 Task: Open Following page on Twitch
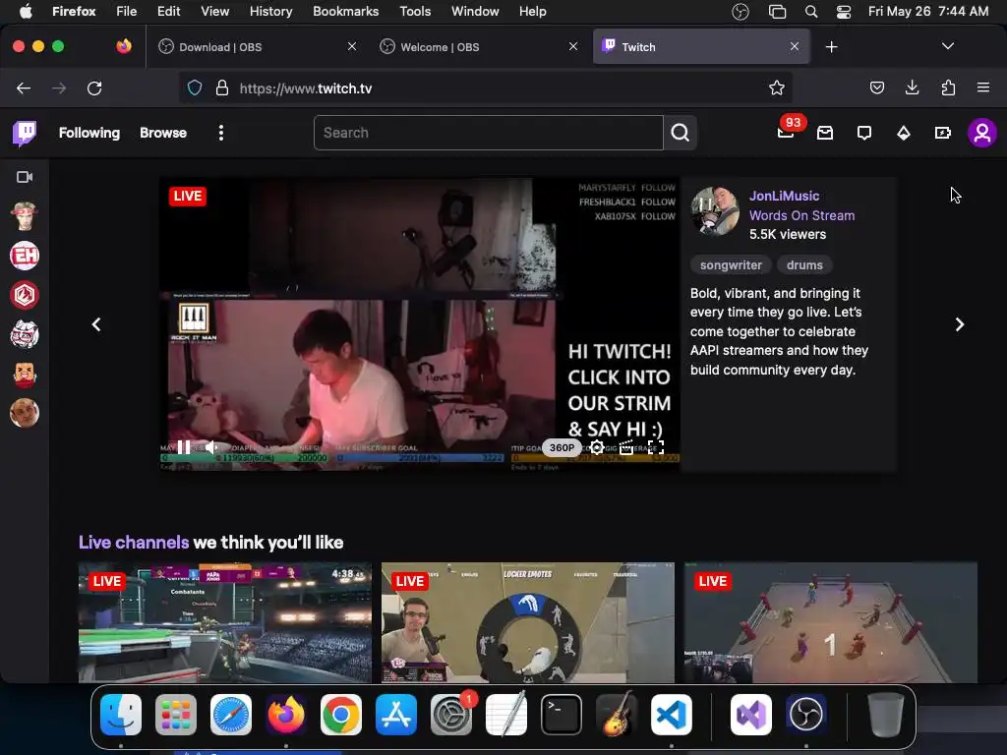click(89, 133)
